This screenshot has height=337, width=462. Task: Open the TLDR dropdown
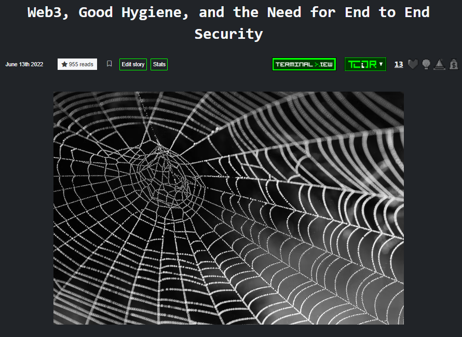pyautogui.click(x=365, y=64)
